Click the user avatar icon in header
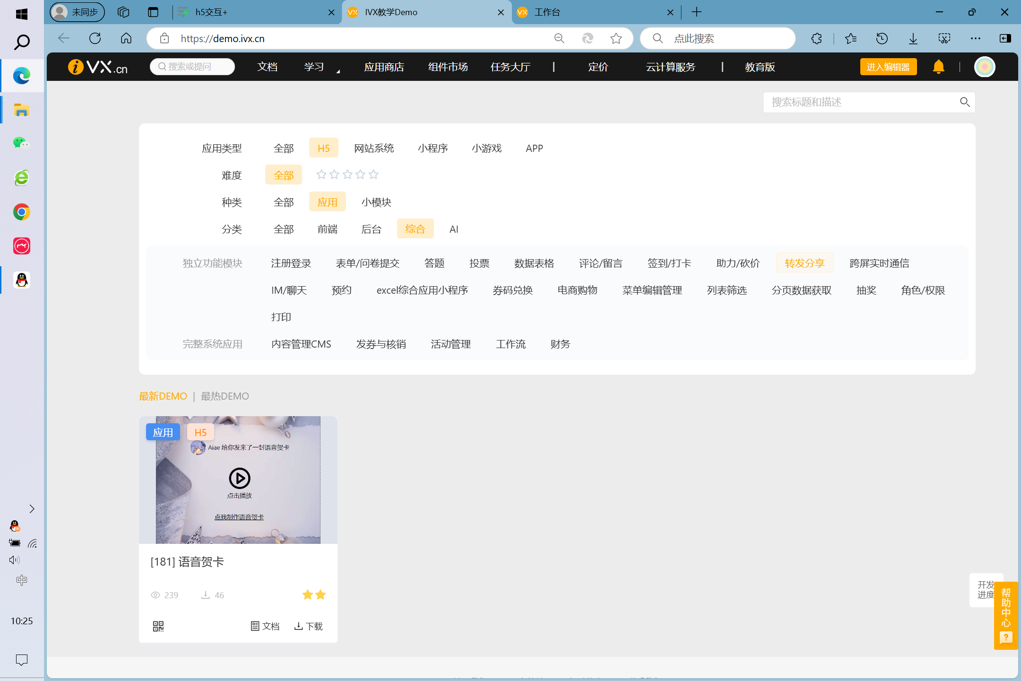1021x681 pixels. click(x=985, y=67)
